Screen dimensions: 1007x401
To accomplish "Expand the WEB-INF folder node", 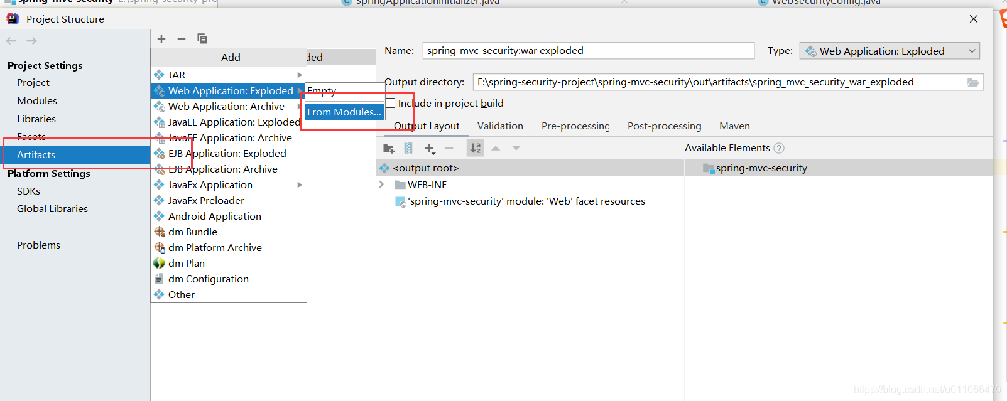I will [x=381, y=184].
